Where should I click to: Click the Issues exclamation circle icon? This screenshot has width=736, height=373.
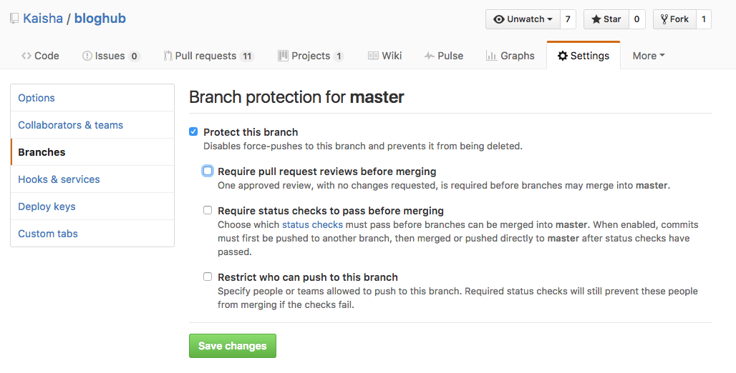click(87, 56)
